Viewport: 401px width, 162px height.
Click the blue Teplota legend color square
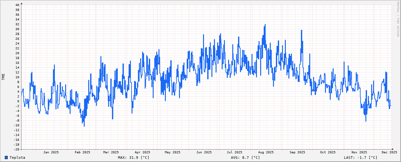[6, 158]
